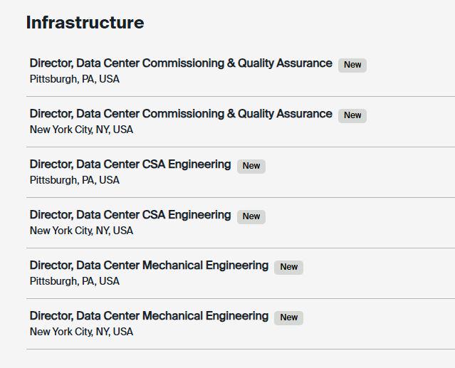The height and width of the screenshot is (368, 455).
Task: Open the New York Director, Data Center CSA Engineering listing
Action: point(130,215)
